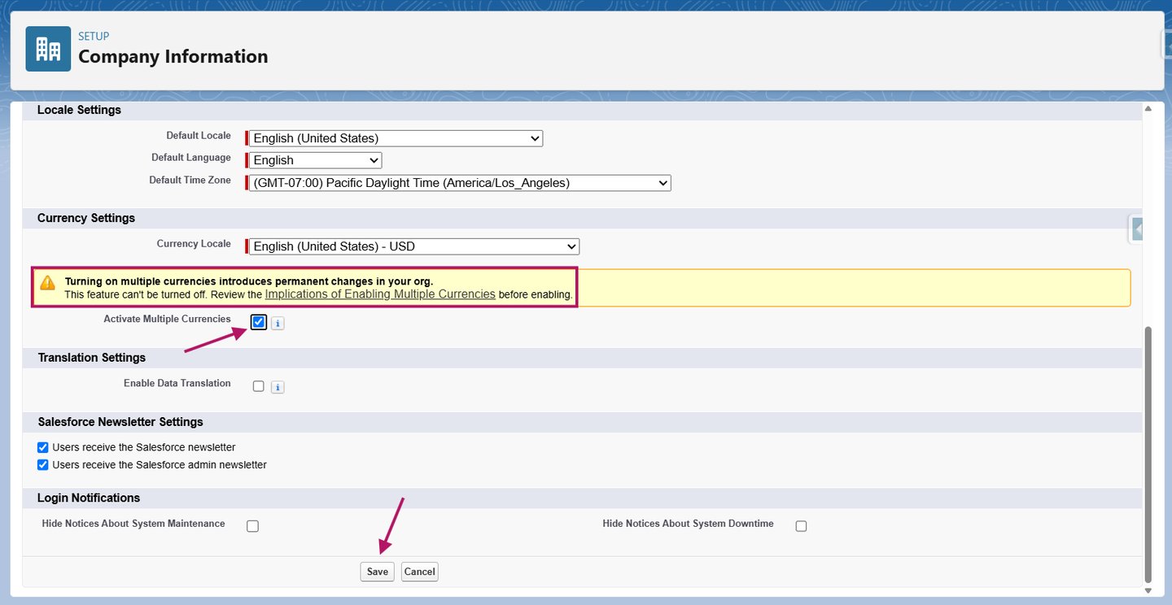The height and width of the screenshot is (605, 1172).
Task: Untick Users receive the Salesforce admin newsletter
Action: [42, 465]
